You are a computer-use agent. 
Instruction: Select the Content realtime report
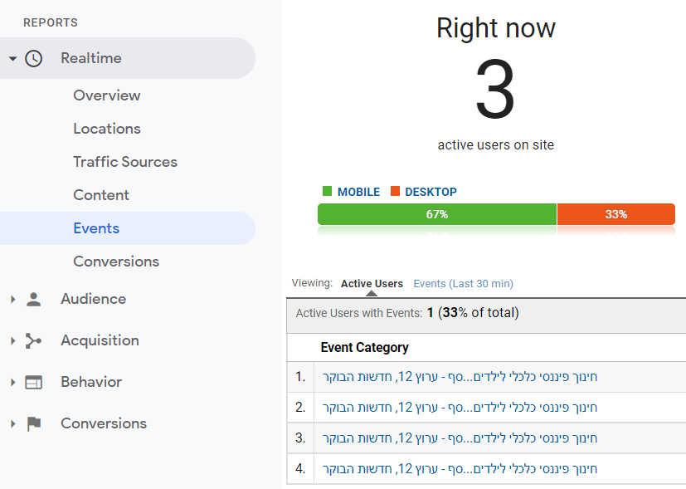tap(101, 195)
